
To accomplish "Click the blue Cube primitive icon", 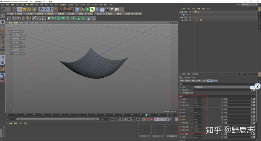I will 78,9.
